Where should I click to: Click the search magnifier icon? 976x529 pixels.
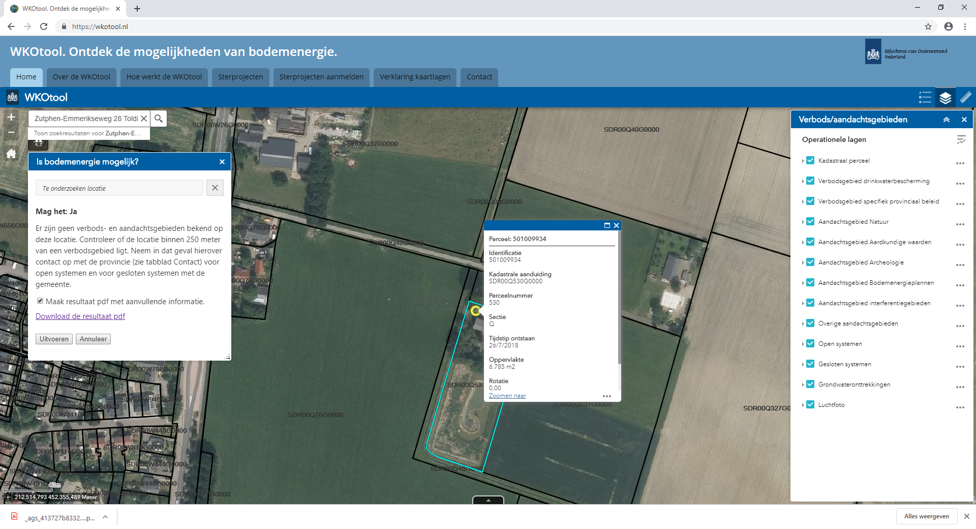click(x=159, y=119)
